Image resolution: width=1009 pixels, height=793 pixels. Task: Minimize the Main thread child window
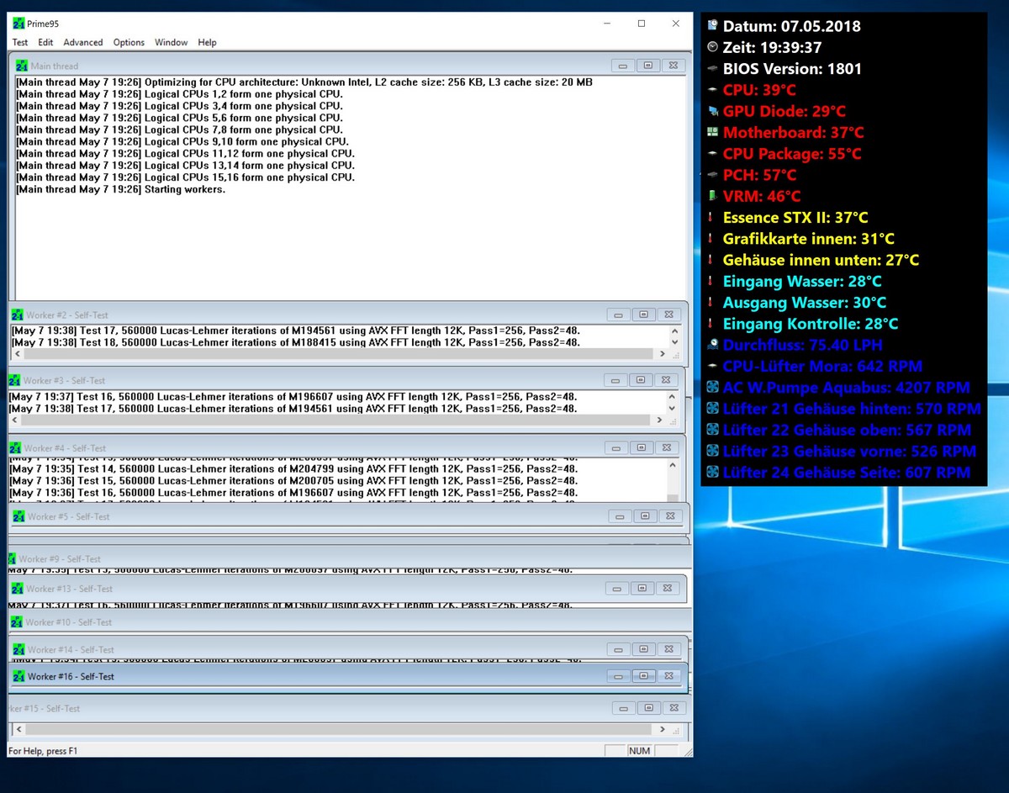click(x=622, y=66)
